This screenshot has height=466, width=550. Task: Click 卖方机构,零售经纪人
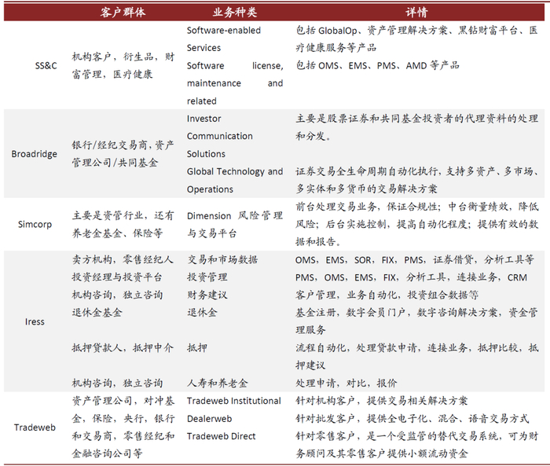click(123, 259)
